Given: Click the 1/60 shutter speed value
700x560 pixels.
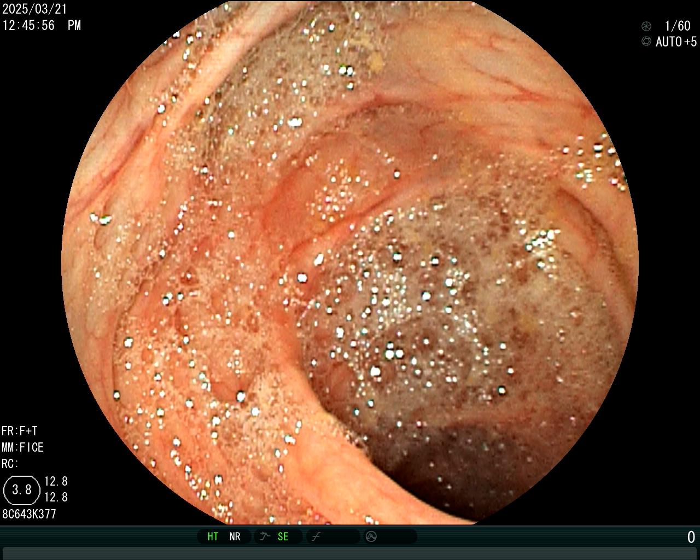Looking at the screenshot, I should pyautogui.click(x=678, y=26).
